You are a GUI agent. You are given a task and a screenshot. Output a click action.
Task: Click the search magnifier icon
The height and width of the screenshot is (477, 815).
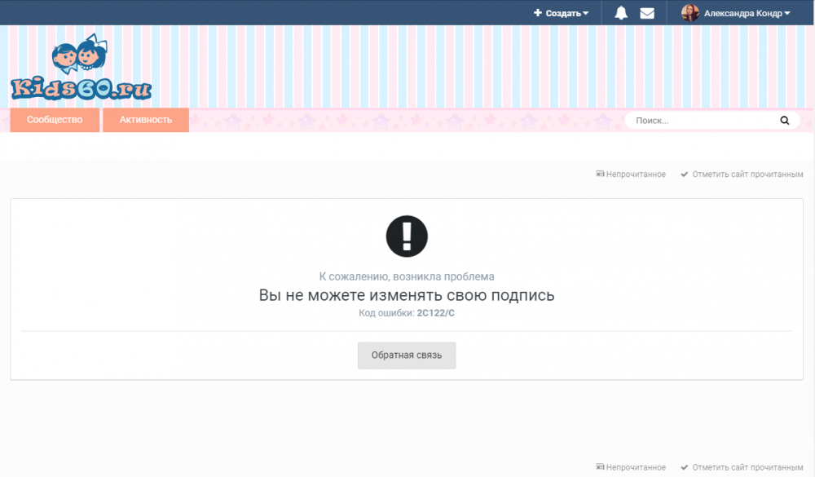click(784, 120)
